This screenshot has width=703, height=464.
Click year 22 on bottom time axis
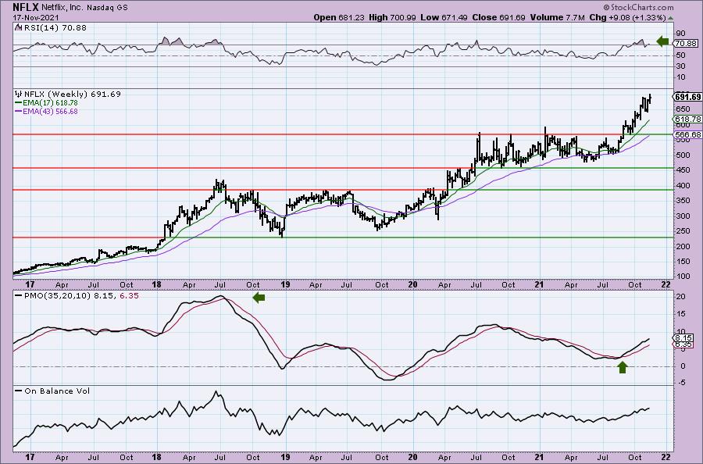666,457
